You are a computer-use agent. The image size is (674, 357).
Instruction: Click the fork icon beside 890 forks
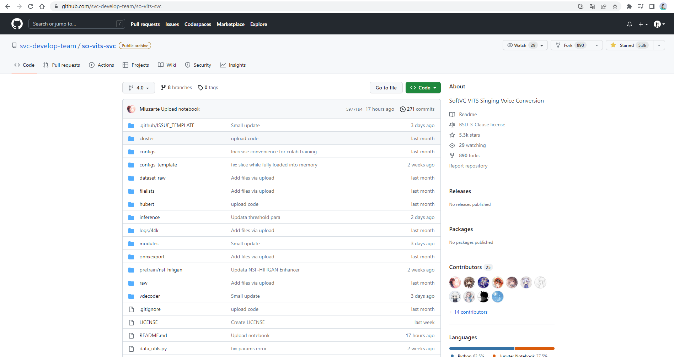point(452,156)
